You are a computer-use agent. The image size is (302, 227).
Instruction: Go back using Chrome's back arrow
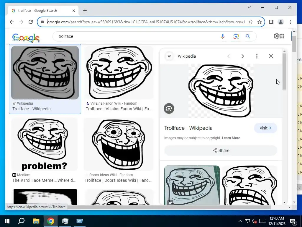[12, 22]
